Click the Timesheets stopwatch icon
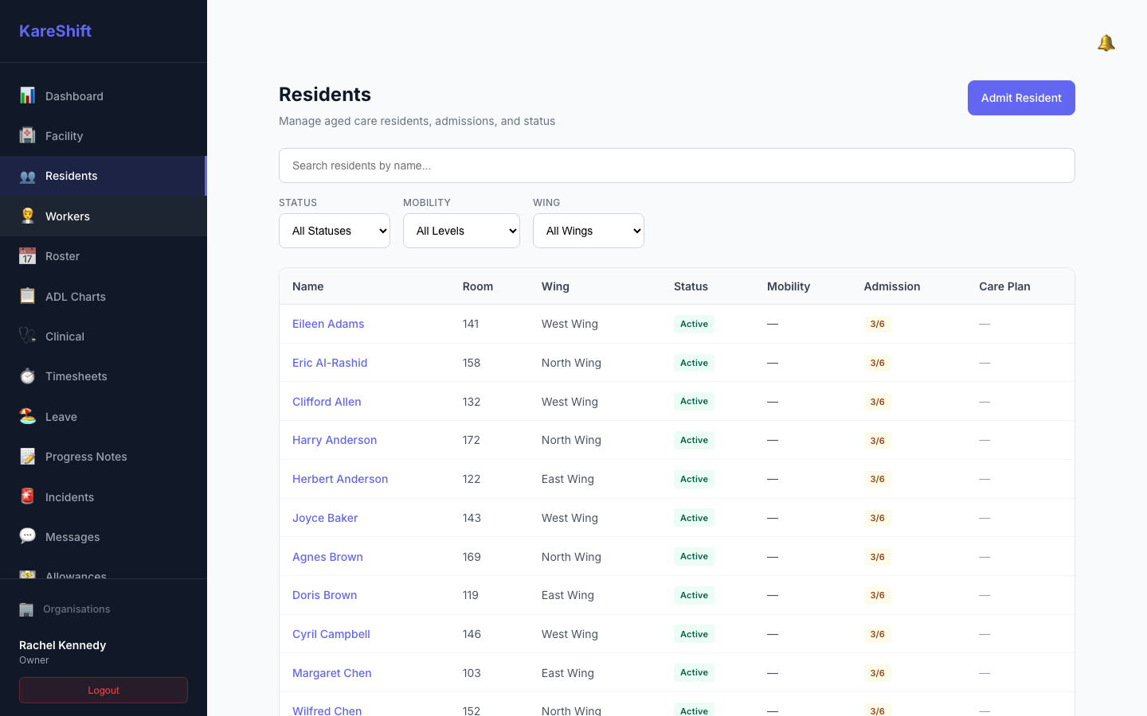The image size is (1147, 716). (x=27, y=376)
